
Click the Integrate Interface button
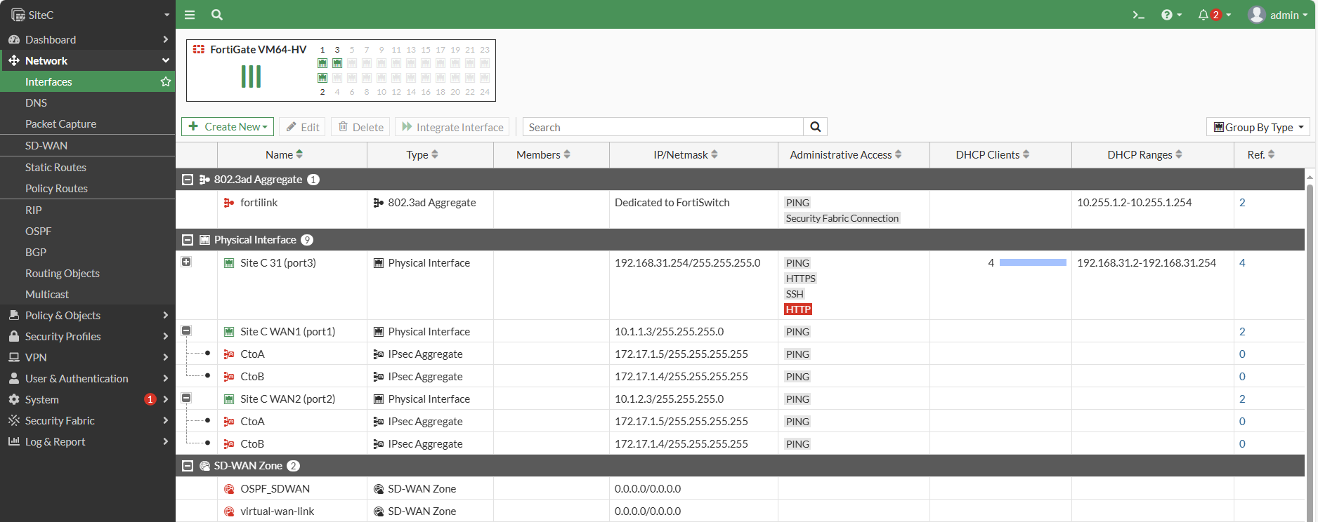point(452,127)
